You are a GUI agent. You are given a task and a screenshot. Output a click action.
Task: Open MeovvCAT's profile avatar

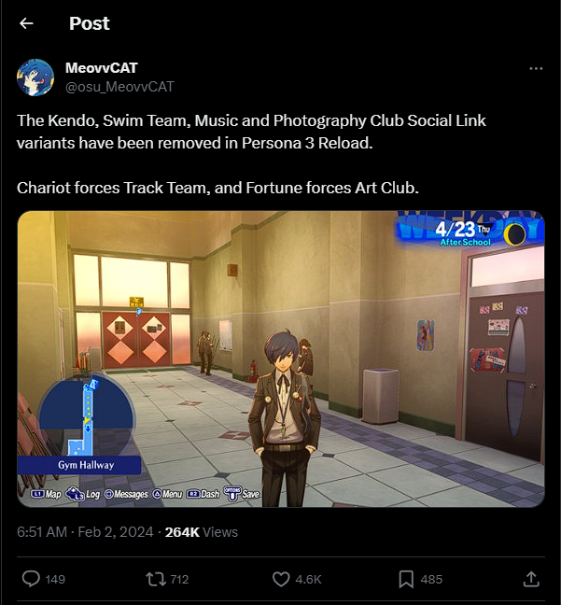(35, 77)
